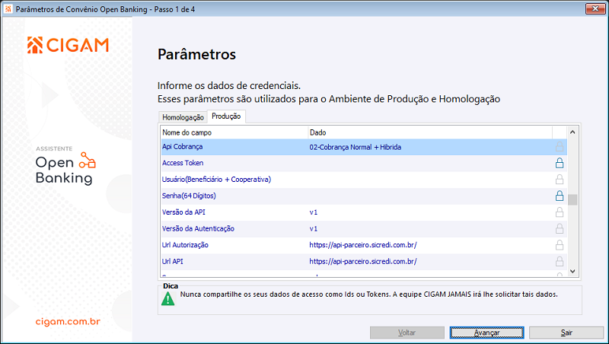Click the CIGAM logo in the sidebar
The width and height of the screenshot is (609, 344).
click(68, 45)
